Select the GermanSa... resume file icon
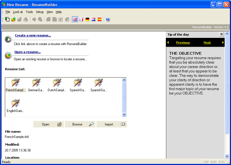This screenshot has height=165, width=231. 36,85
